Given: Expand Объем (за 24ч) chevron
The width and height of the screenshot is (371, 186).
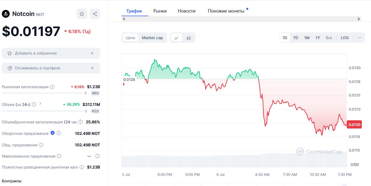Looking at the screenshot, I should click(x=40, y=104).
